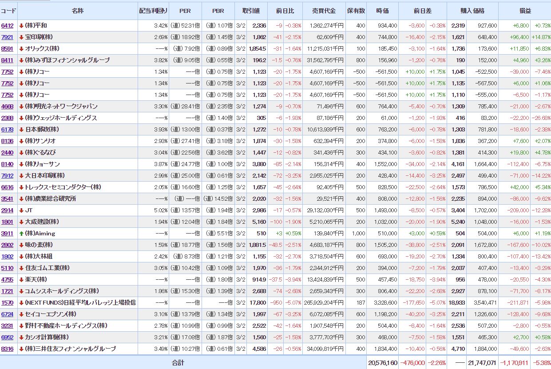The height and width of the screenshot is (369, 551).
Task: Click the down arrow beside 味の素(株)
Action: click(21, 245)
